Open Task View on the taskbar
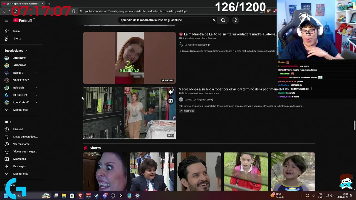 click(x=56, y=196)
